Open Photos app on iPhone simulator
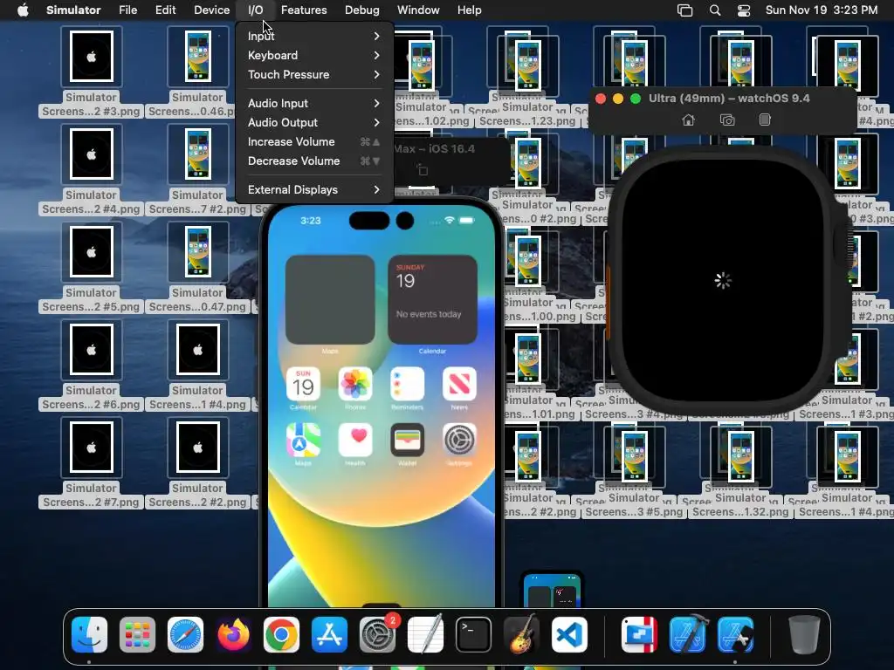 [x=355, y=385]
